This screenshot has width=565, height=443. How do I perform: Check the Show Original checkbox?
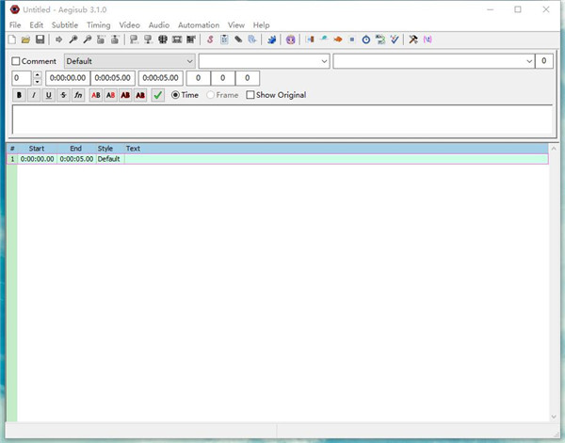pos(250,95)
